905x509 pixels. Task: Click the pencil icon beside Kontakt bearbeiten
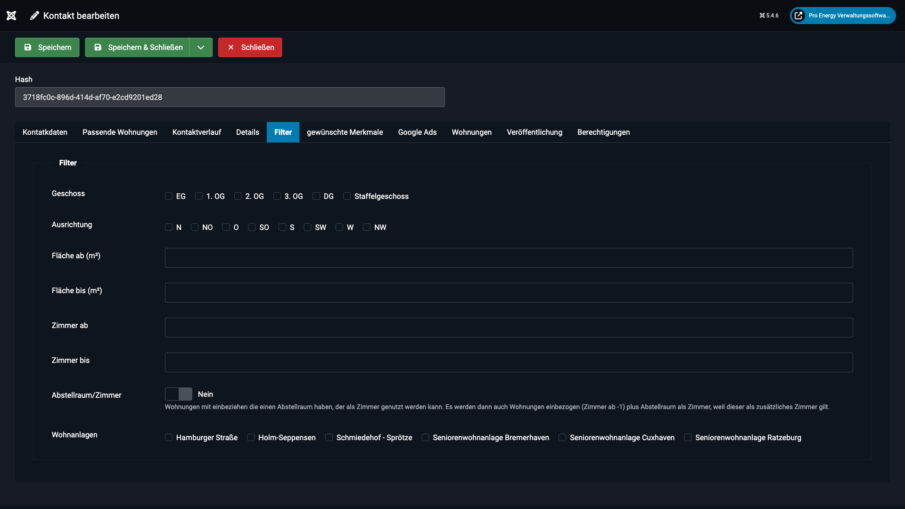(x=34, y=16)
